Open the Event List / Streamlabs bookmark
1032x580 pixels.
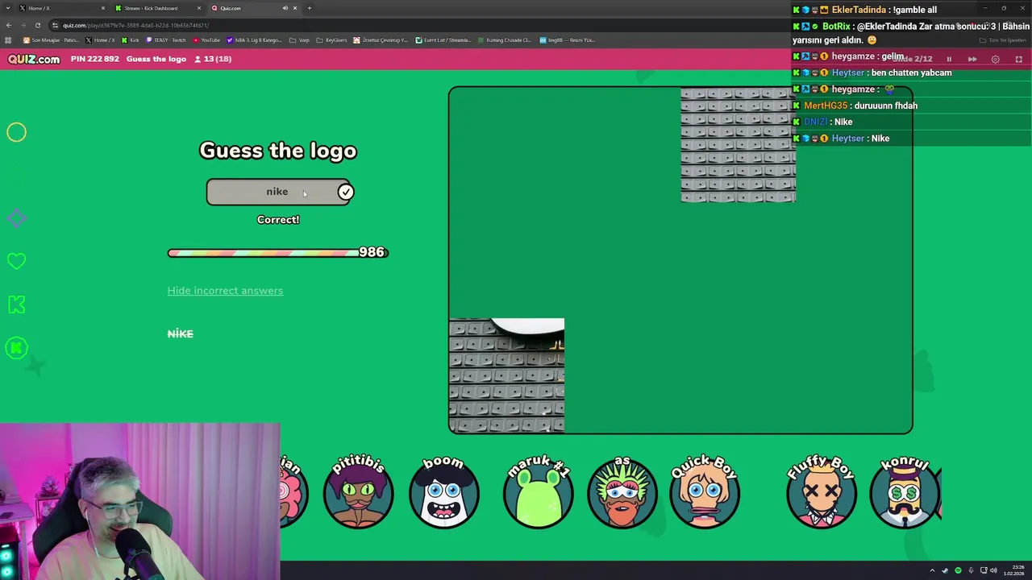443,40
